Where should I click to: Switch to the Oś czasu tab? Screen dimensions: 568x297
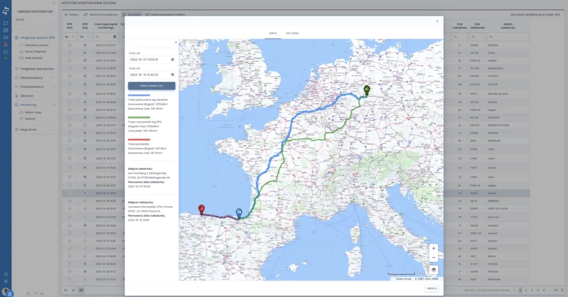tap(292, 33)
